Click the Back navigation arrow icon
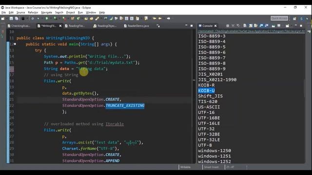The width and height of the screenshot is (312, 175). 160,18
